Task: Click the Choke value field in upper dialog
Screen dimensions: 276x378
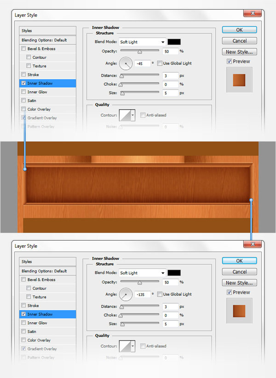Action: 170,84
